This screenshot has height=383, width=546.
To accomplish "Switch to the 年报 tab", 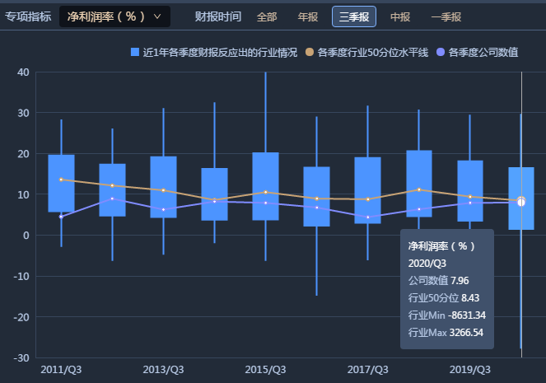I will (x=307, y=16).
